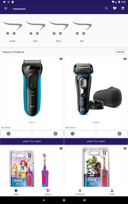Click View All popular products
The height and width of the screenshot is (204, 128).
pyautogui.click(x=120, y=52)
